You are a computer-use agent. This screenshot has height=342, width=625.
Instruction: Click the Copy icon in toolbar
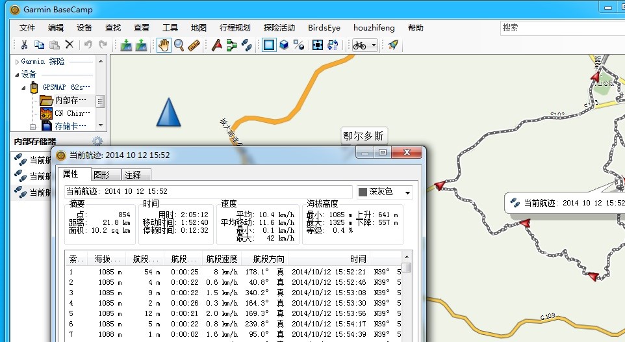(39, 45)
